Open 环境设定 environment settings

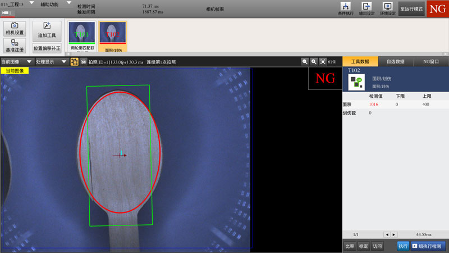pyautogui.click(x=388, y=9)
